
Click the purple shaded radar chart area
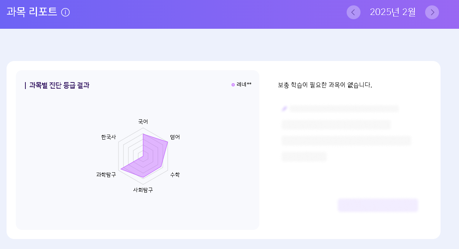152,157
